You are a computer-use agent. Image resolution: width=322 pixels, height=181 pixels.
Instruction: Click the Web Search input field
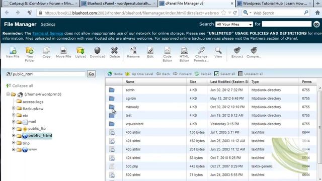click(x=278, y=13)
